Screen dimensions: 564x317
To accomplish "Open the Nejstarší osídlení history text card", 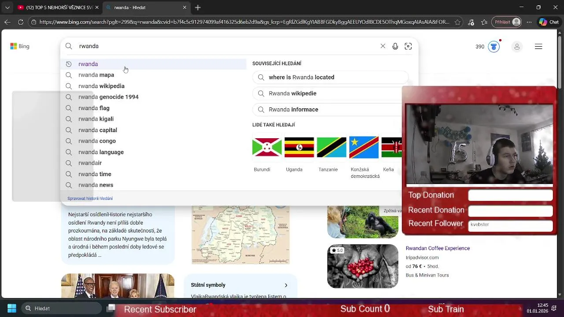I will [x=118, y=235].
